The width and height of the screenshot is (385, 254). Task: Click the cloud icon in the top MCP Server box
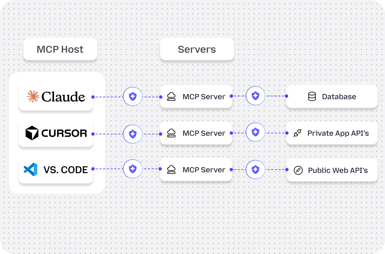click(x=171, y=97)
